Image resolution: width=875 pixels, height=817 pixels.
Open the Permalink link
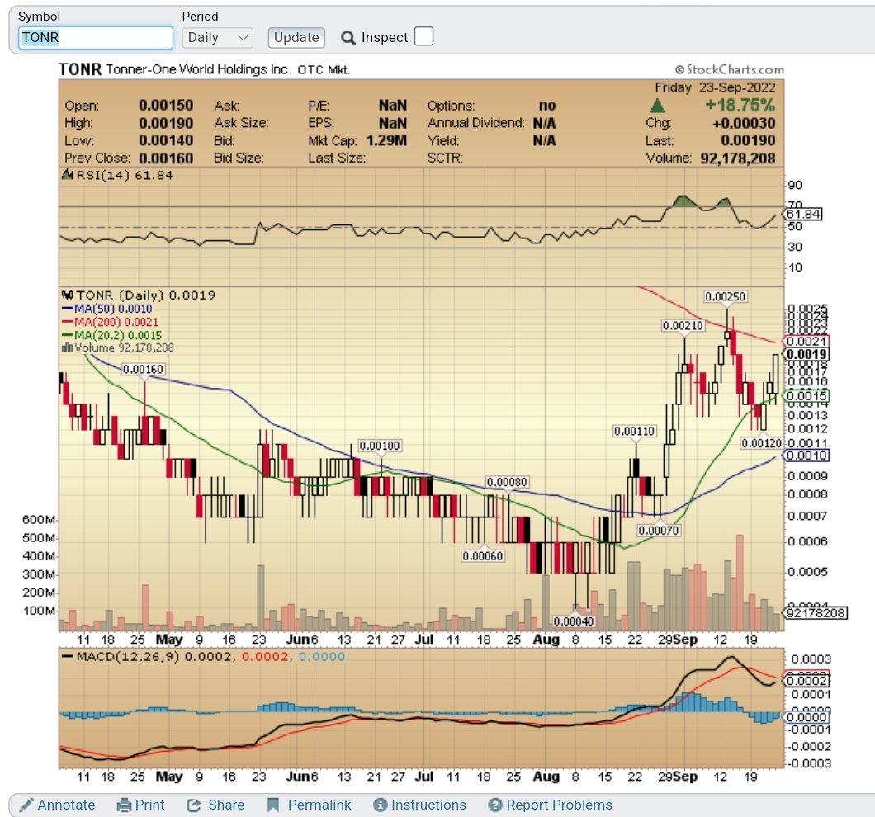tap(319, 805)
